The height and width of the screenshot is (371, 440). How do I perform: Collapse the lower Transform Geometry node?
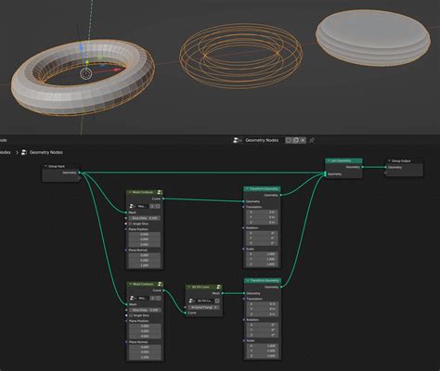point(247,280)
